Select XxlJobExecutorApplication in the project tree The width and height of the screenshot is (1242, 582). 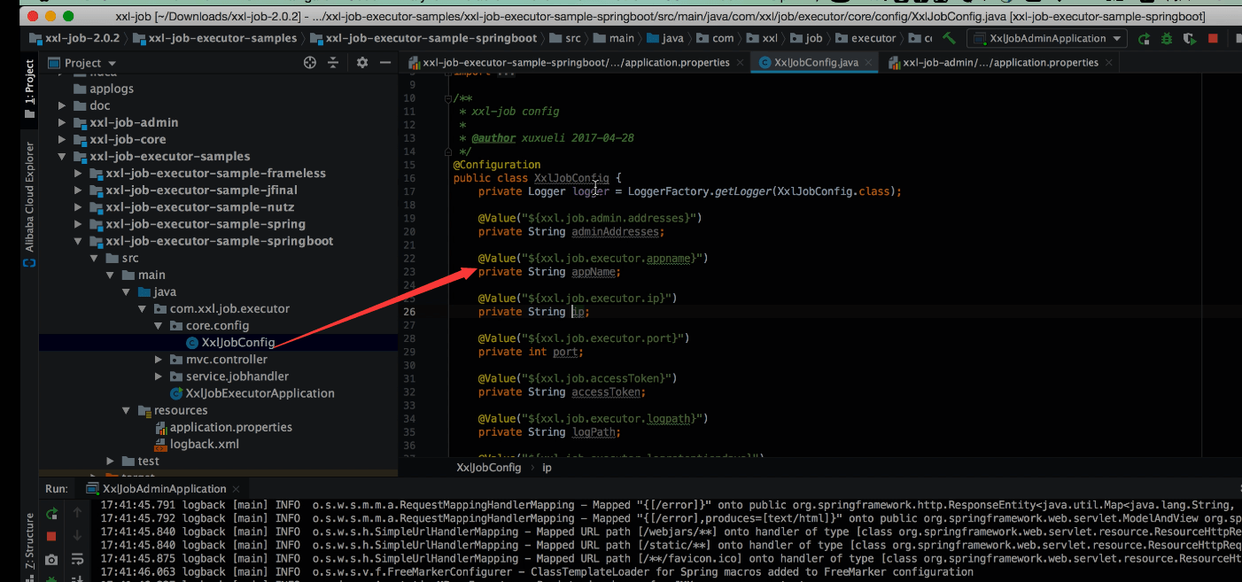[x=252, y=393]
